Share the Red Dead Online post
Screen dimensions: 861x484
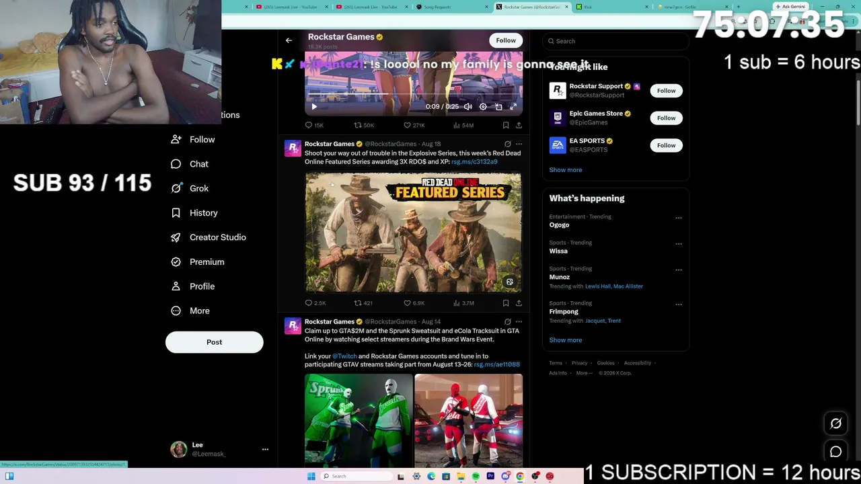pyautogui.click(x=519, y=303)
